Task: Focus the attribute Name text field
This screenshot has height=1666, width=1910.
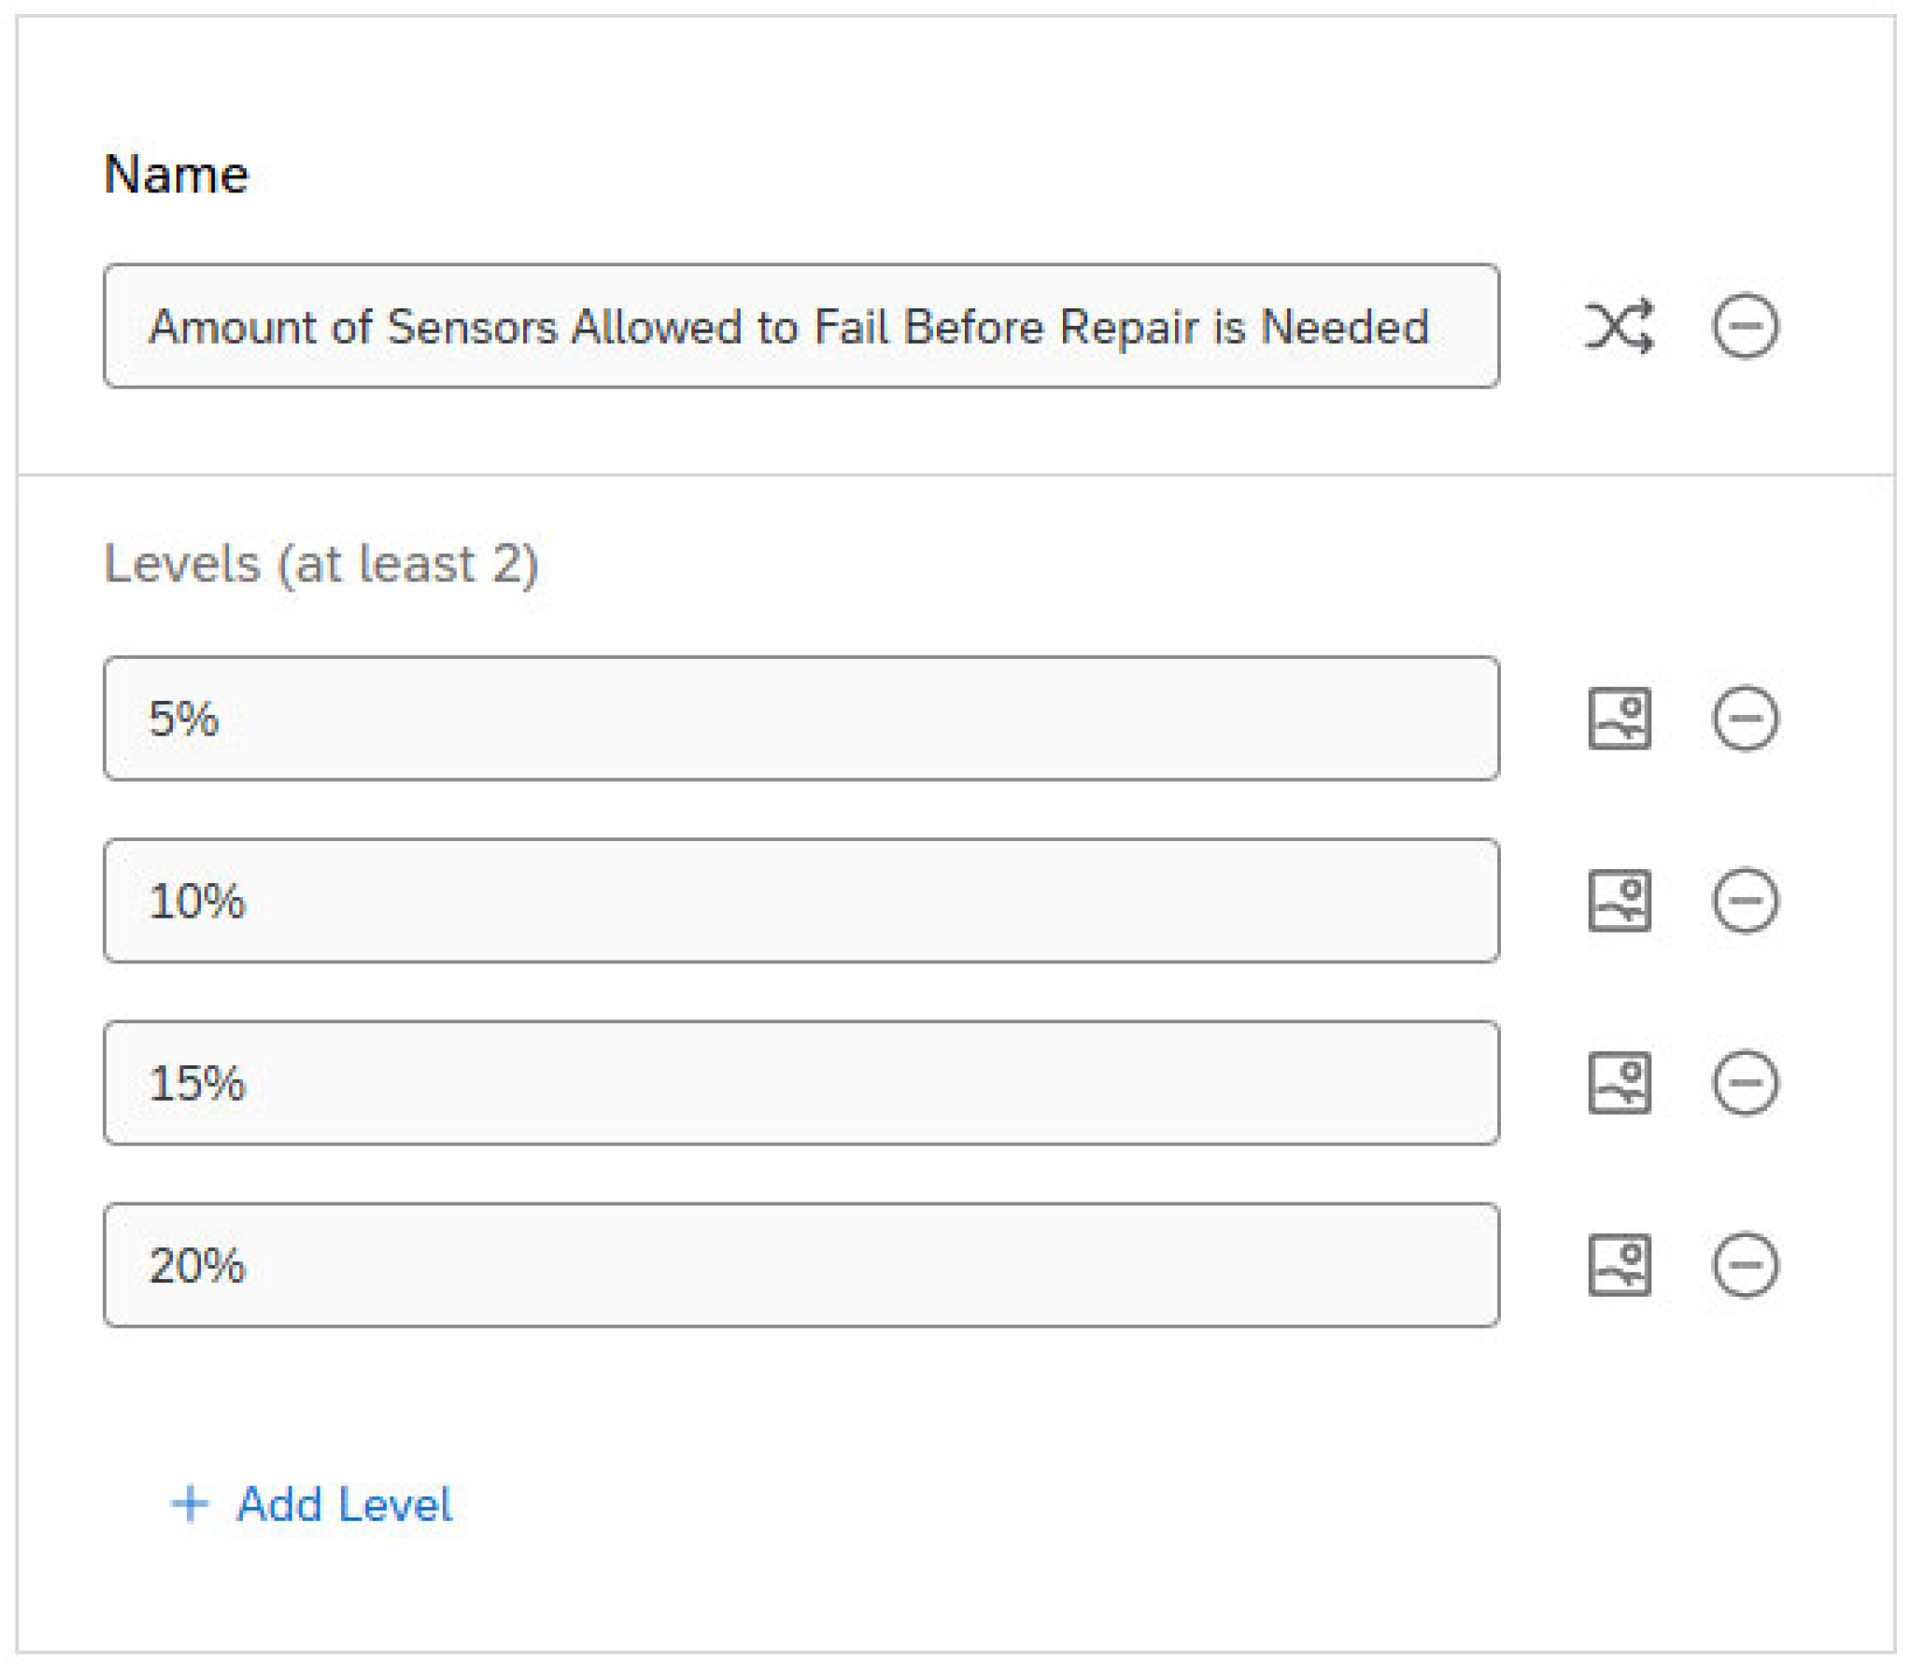Action: 800,326
